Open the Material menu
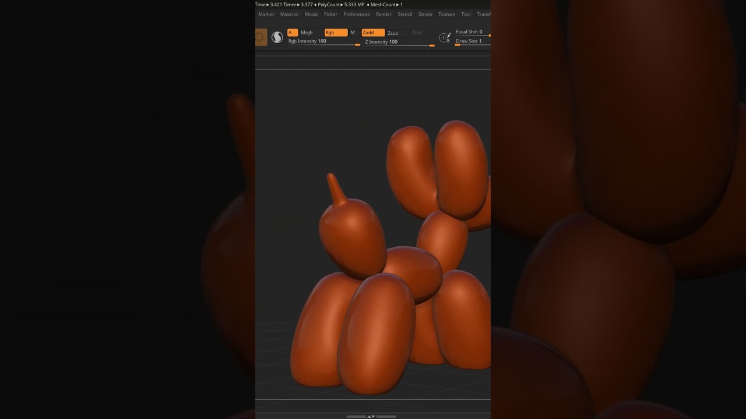Viewport: 746px width, 419px height. coord(289,14)
